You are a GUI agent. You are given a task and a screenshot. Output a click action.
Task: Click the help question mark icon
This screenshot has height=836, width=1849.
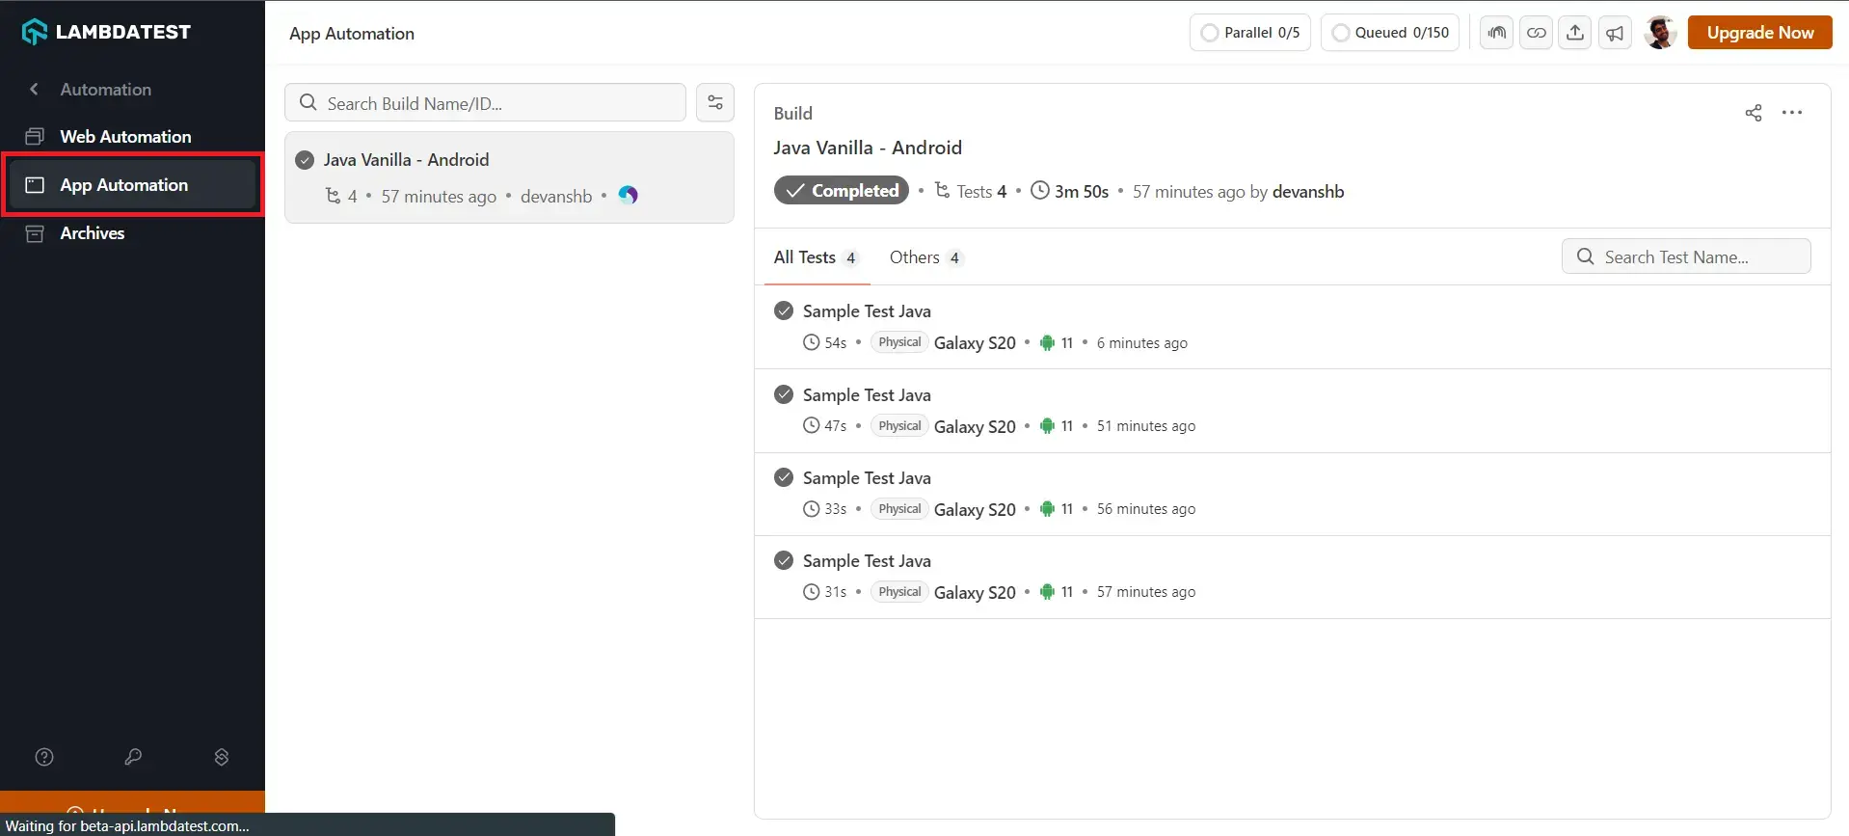point(44,757)
